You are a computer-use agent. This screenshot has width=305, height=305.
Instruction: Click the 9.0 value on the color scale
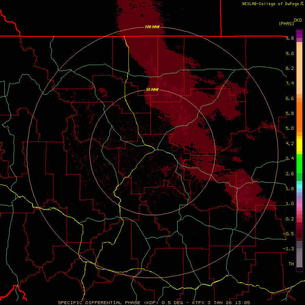[290, 54]
